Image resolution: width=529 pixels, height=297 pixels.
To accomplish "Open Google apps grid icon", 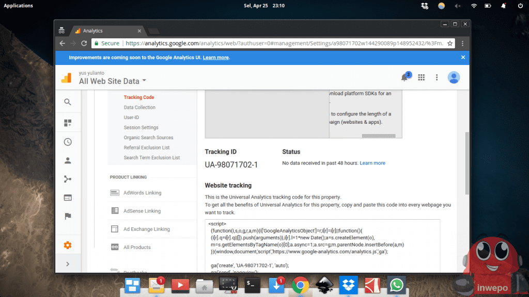I will [422, 77].
